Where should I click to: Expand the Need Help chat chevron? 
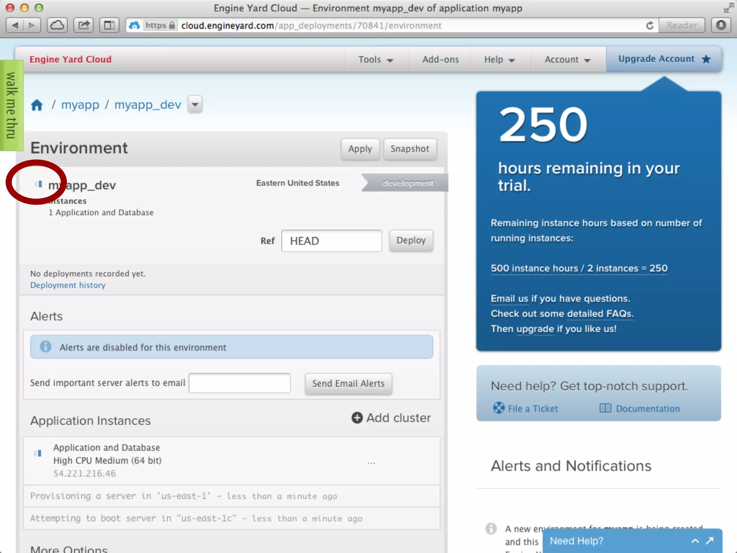pos(695,540)
